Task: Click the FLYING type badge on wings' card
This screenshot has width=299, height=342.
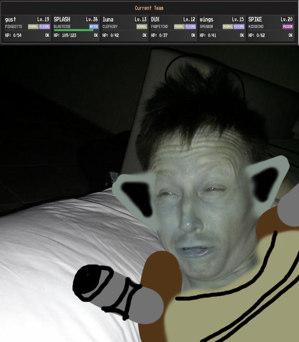Action: pyautogui.click(x=239, y=26)
